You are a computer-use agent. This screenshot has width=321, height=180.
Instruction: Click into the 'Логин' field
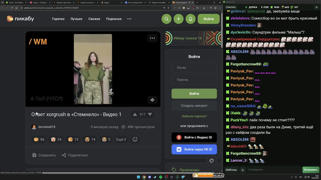[194, 68]
